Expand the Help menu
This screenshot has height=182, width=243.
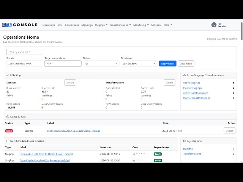pos(168,25)
